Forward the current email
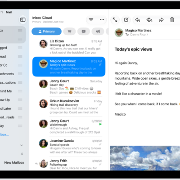 click(x=161, y=20)
